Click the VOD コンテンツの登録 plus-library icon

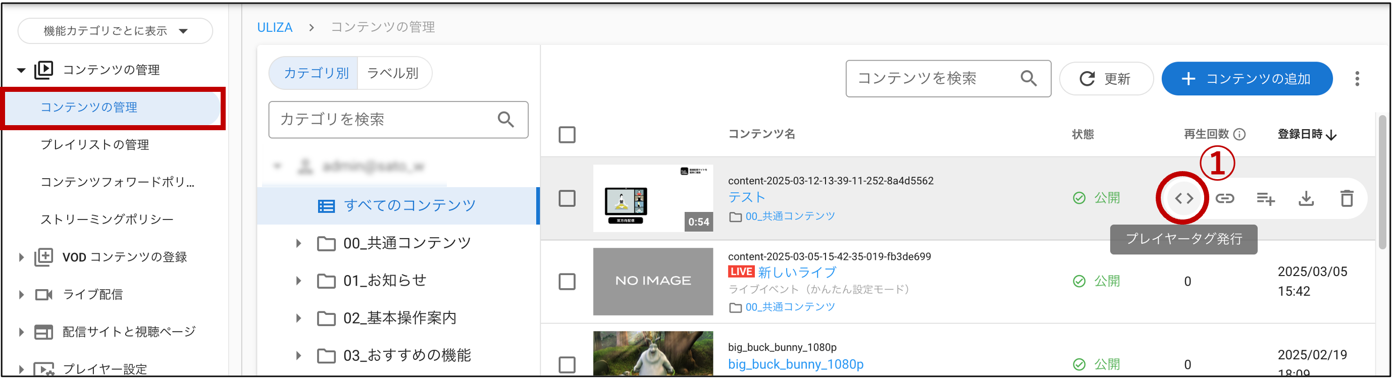[44, 257]
